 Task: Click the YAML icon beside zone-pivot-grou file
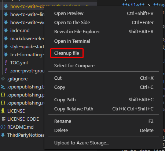(6, 71)
